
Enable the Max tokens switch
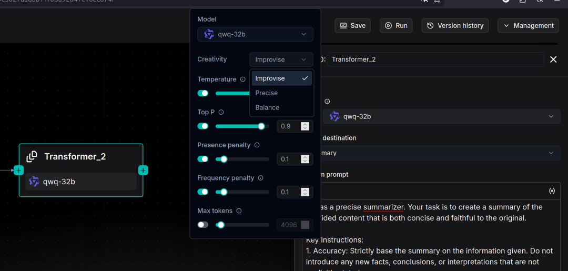(203, 225)
